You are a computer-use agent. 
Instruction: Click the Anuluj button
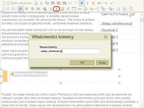(x=102, y=63)
